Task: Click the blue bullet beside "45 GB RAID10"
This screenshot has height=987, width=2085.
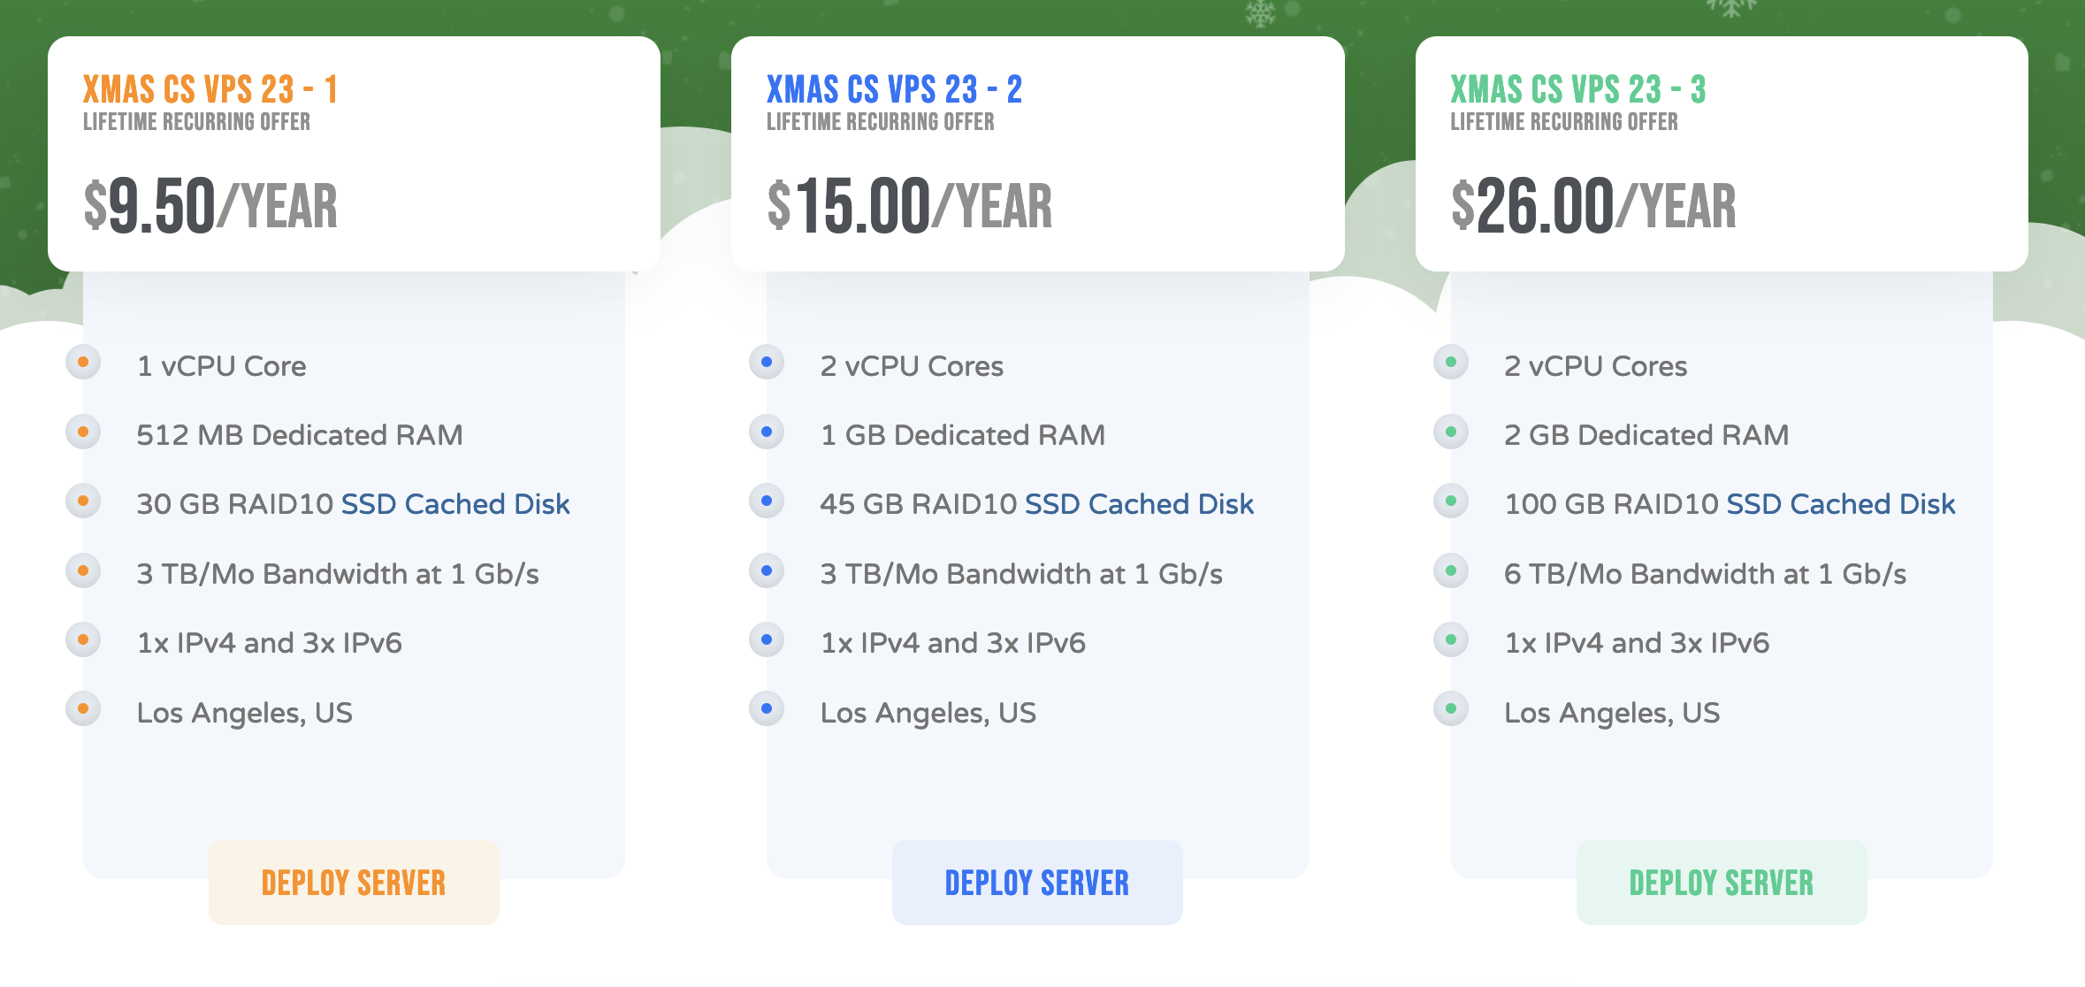Action: click(x=767, y=501)
